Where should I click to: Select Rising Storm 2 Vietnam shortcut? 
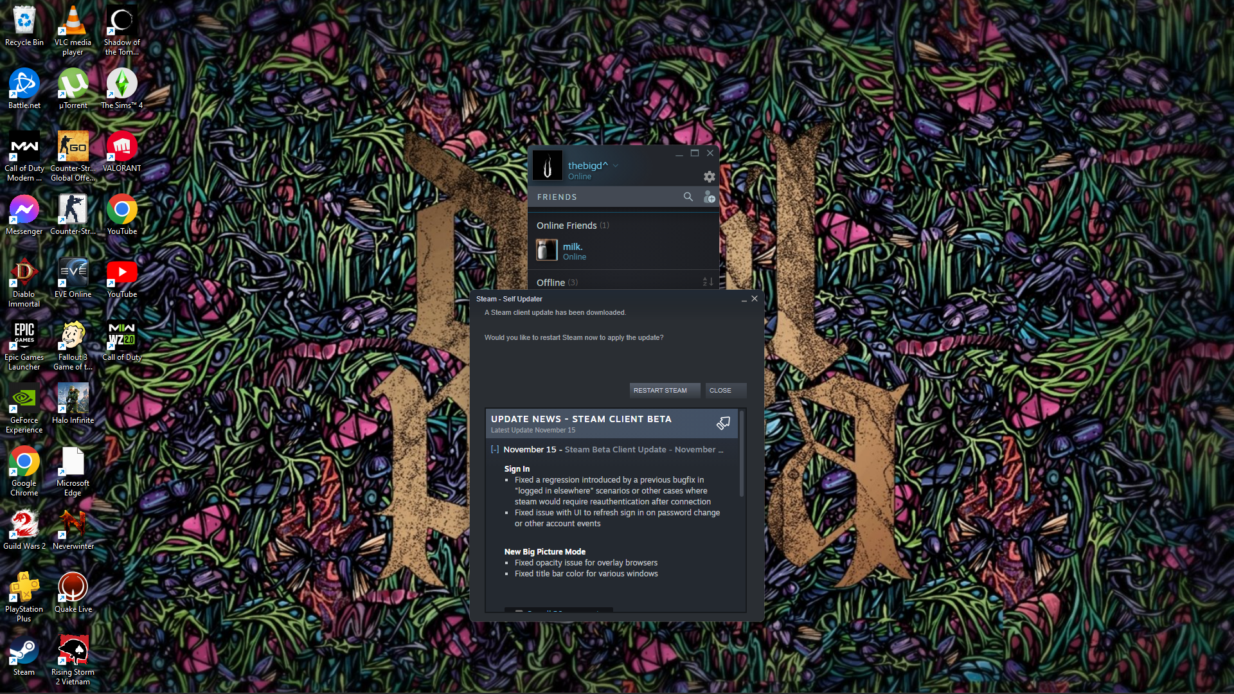(x=73, y=660)
